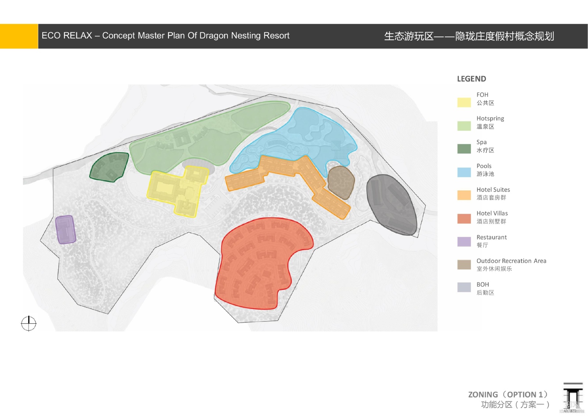
Task: Click the 室外休闲娱乐 label
Action: point(494,269)
